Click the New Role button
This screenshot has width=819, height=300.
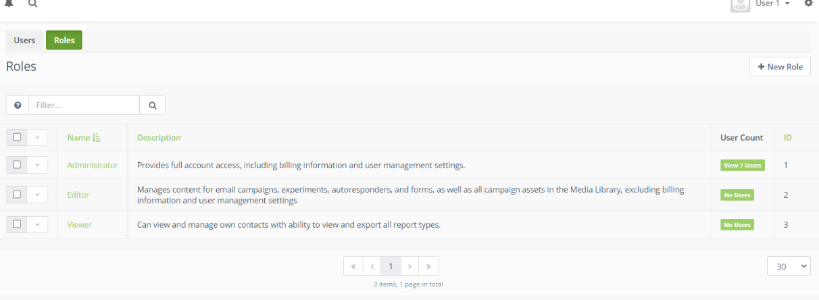[x=780, y=67]
